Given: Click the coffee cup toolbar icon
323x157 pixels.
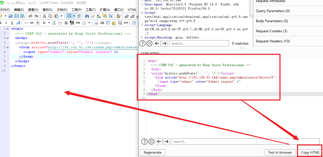Looking at the screenshot, I should pyautogui.click(x=102, y=23).
